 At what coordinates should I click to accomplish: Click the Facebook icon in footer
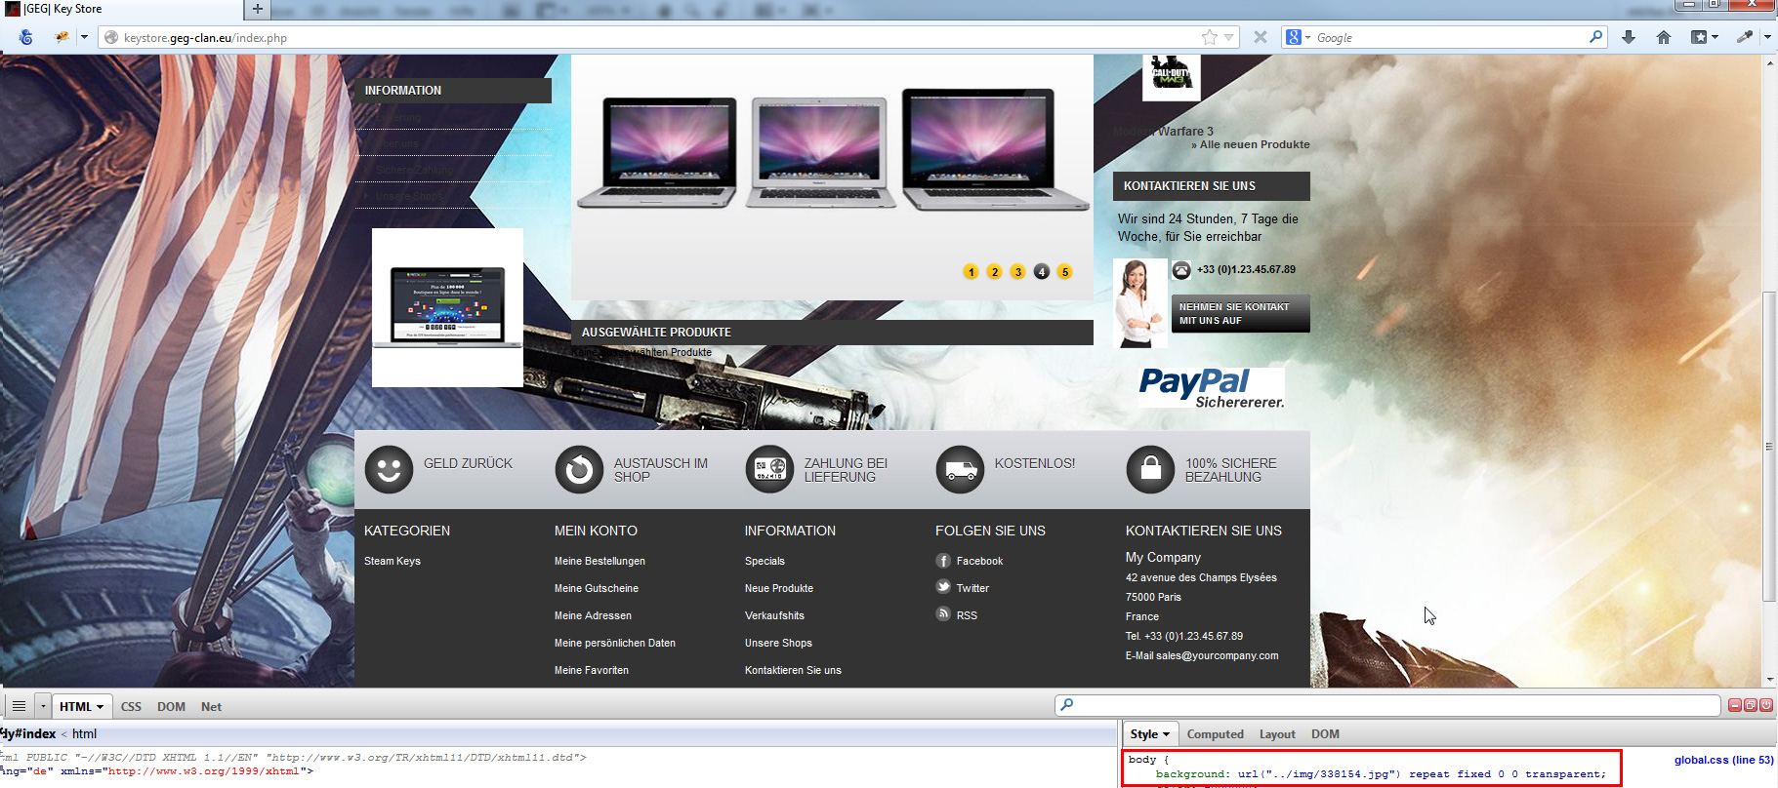[x=943, y=561]
